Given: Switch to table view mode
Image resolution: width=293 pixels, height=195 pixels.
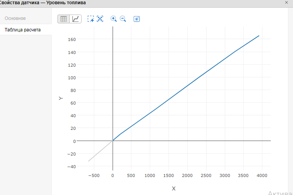Looking at the screenshot, I should point(64,19).
